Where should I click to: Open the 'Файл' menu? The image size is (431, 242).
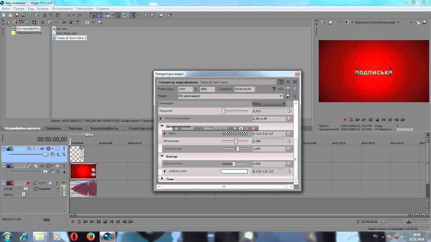click(5, 8)
